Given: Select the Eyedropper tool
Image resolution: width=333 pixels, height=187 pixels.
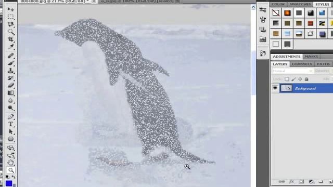Looking at the screenshot, I should click(x=10, y=47).
